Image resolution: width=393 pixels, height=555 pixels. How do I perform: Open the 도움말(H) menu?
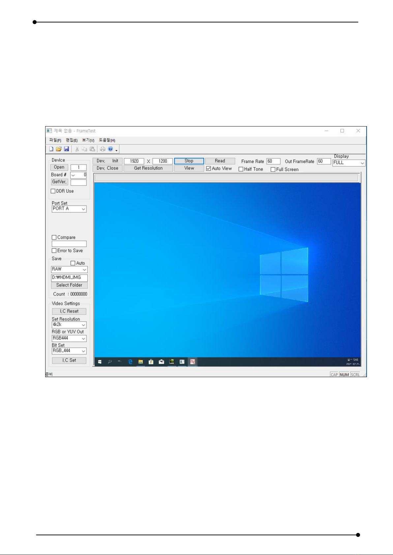coord(107,140)
